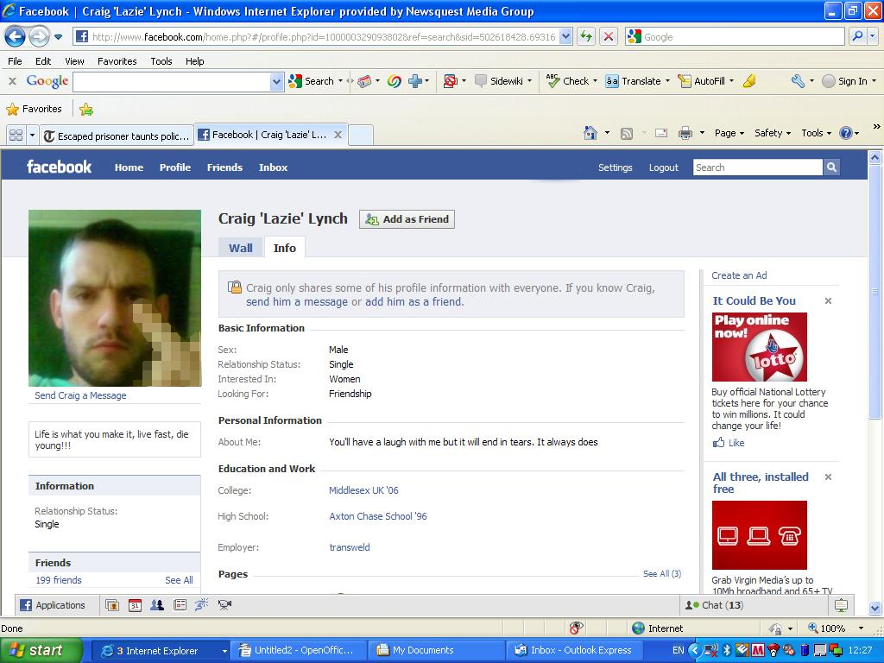Click the Windows start button
Image resolution: width=884 pixels, height=663 pixels.
[41, 651]
